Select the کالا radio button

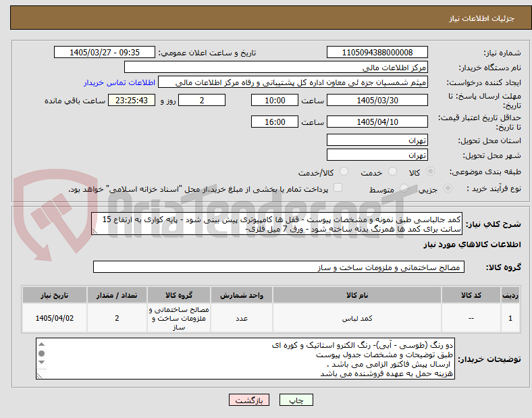pos(430,172)
